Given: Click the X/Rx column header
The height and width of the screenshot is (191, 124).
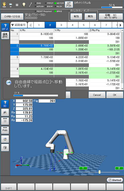Looking at the screenshot, I should click(x=36, y=30).
